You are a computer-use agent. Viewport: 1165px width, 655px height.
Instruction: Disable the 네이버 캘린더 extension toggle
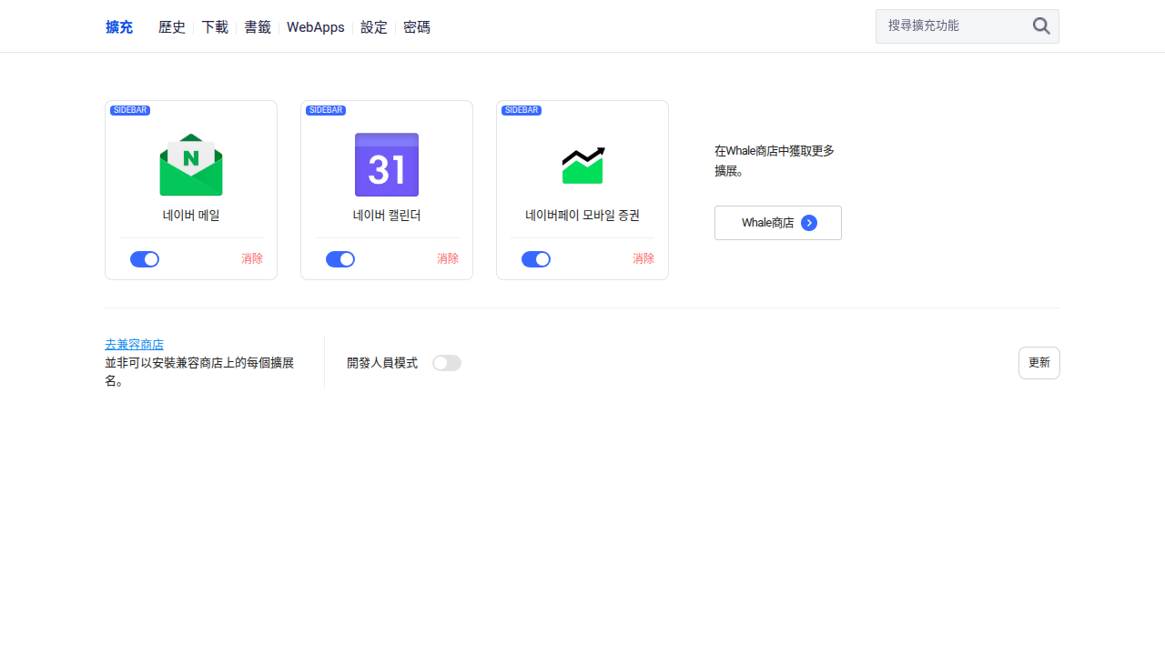(x=340, y=259)
